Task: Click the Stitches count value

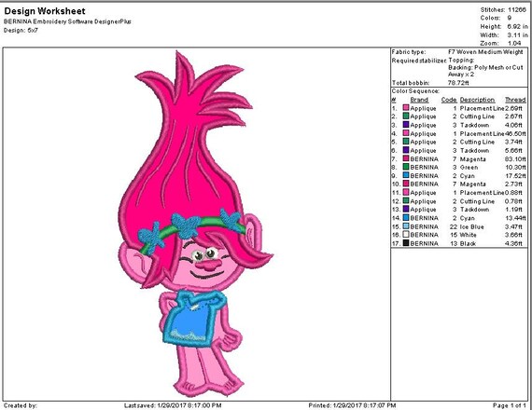Action: click(x=517, y=10)
